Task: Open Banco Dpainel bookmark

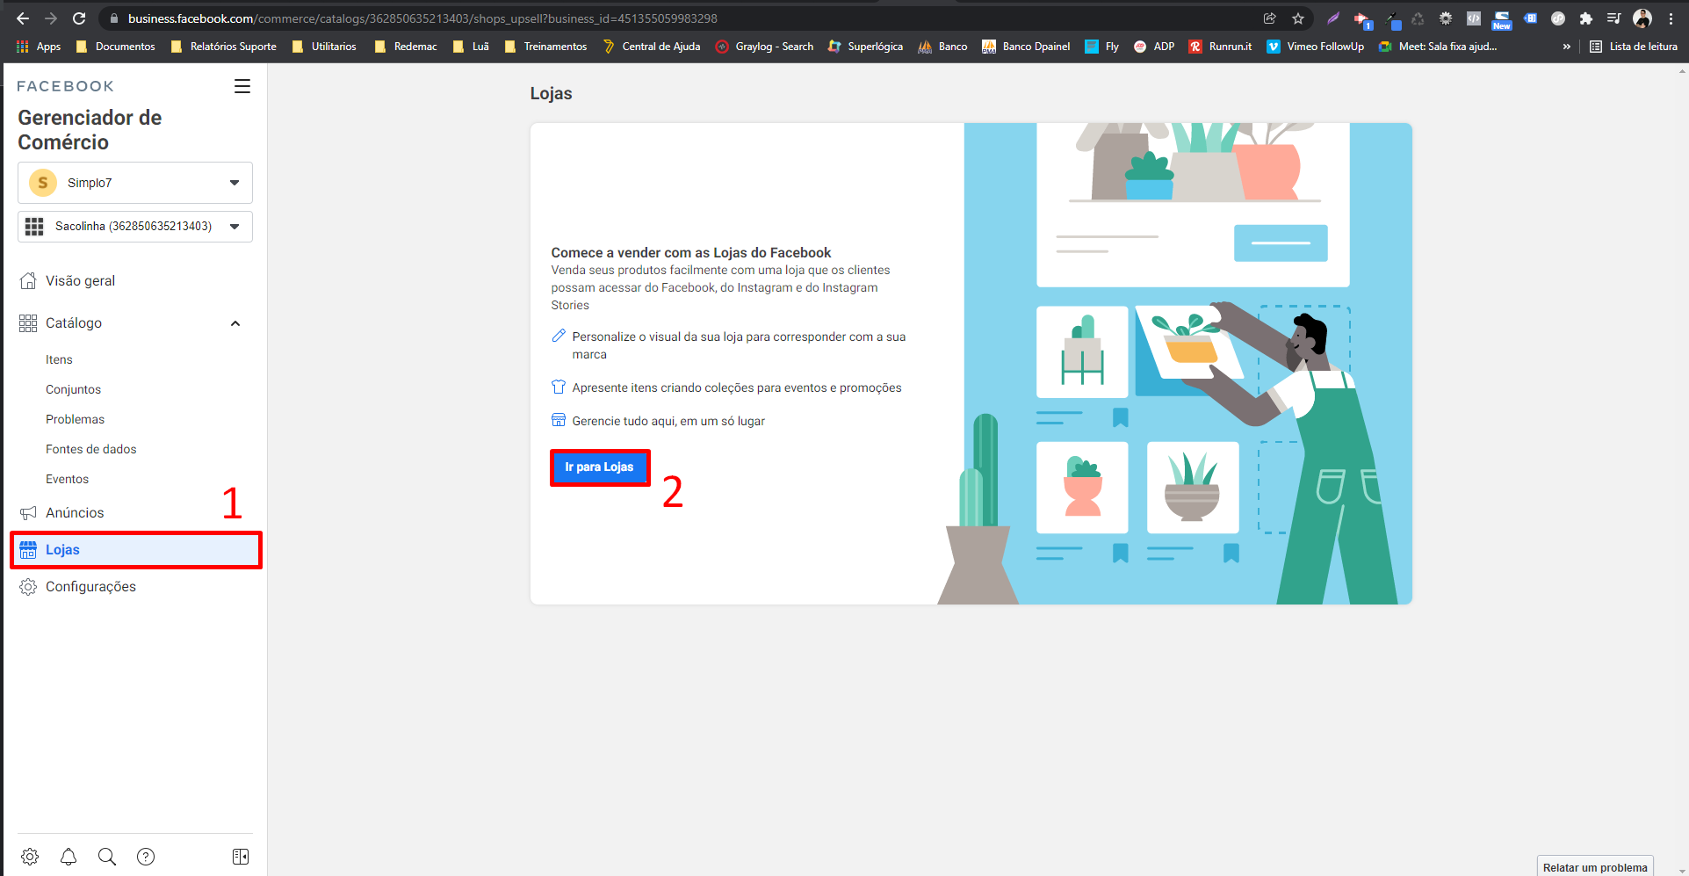Action: pos(1026,47)
